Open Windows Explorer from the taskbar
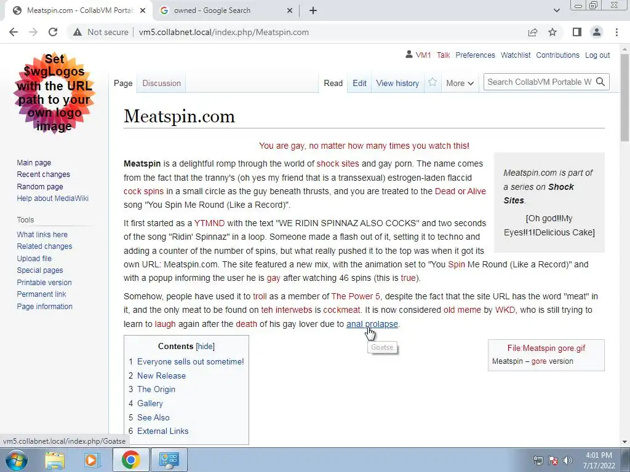 coord(55,460)
